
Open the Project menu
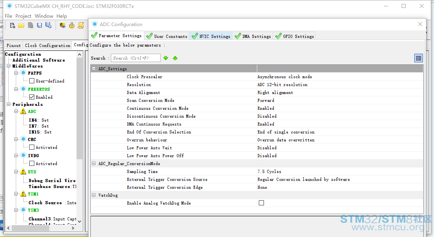click(x=23, y=16)
